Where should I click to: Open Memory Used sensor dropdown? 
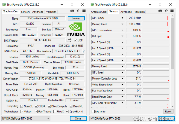pyautogui.click(x=123, y=66)
